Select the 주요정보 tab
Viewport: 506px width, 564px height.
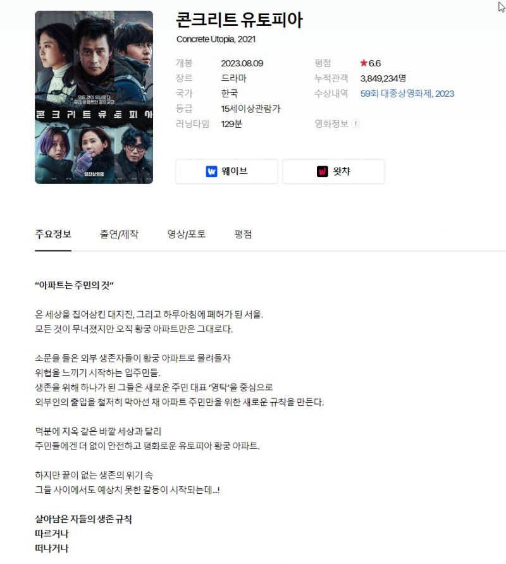click(53, 234)
